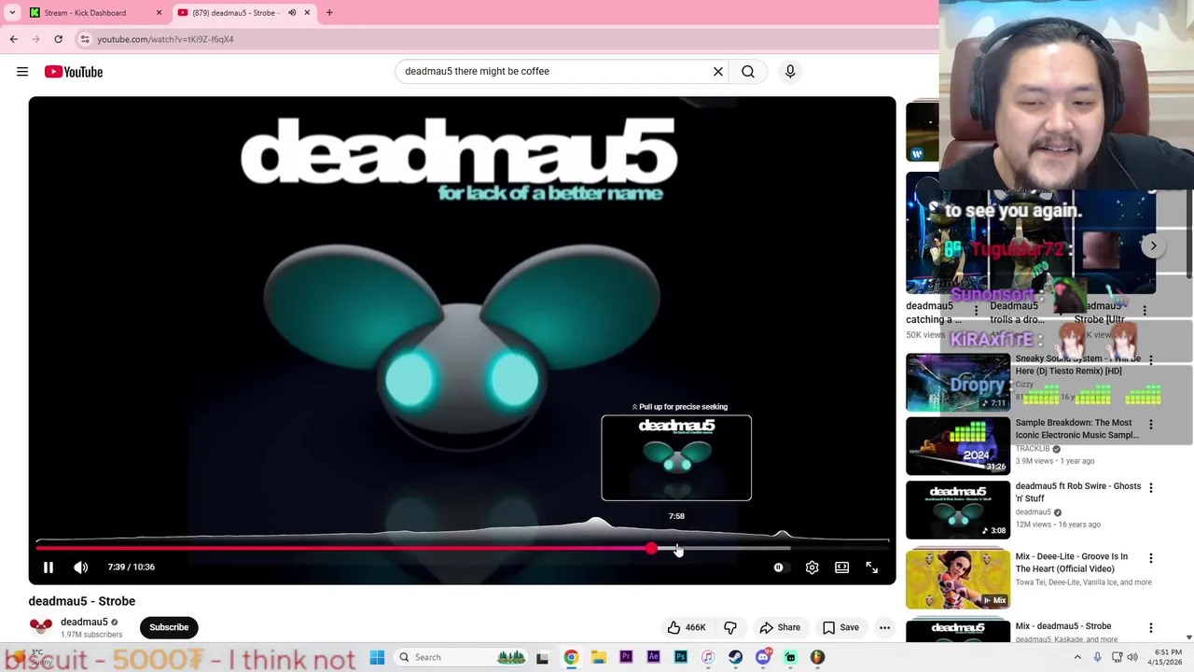Open Steam from the taskbar

tap(735, 657)
